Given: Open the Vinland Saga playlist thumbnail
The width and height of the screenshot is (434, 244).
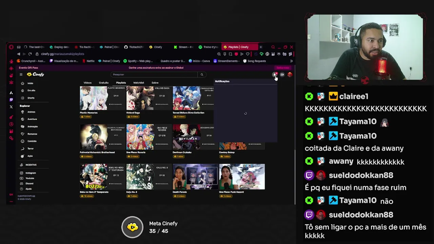Looking at the screenshot, I should click(149, 98).
